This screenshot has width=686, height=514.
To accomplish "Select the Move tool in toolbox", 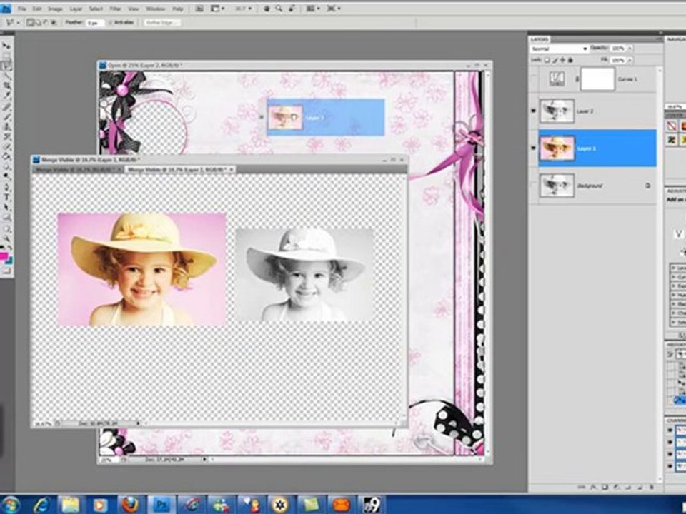I will tap(6, 46).
